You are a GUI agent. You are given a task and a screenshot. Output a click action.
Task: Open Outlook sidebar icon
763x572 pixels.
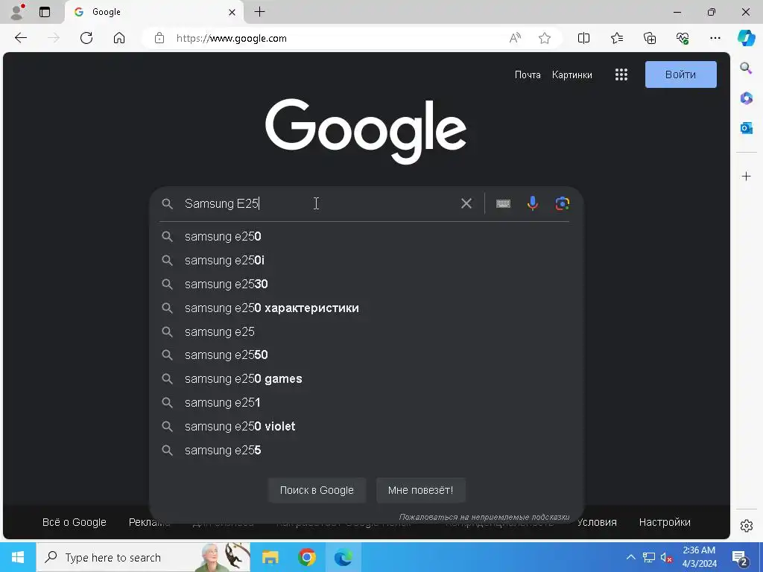coord(746,128)
